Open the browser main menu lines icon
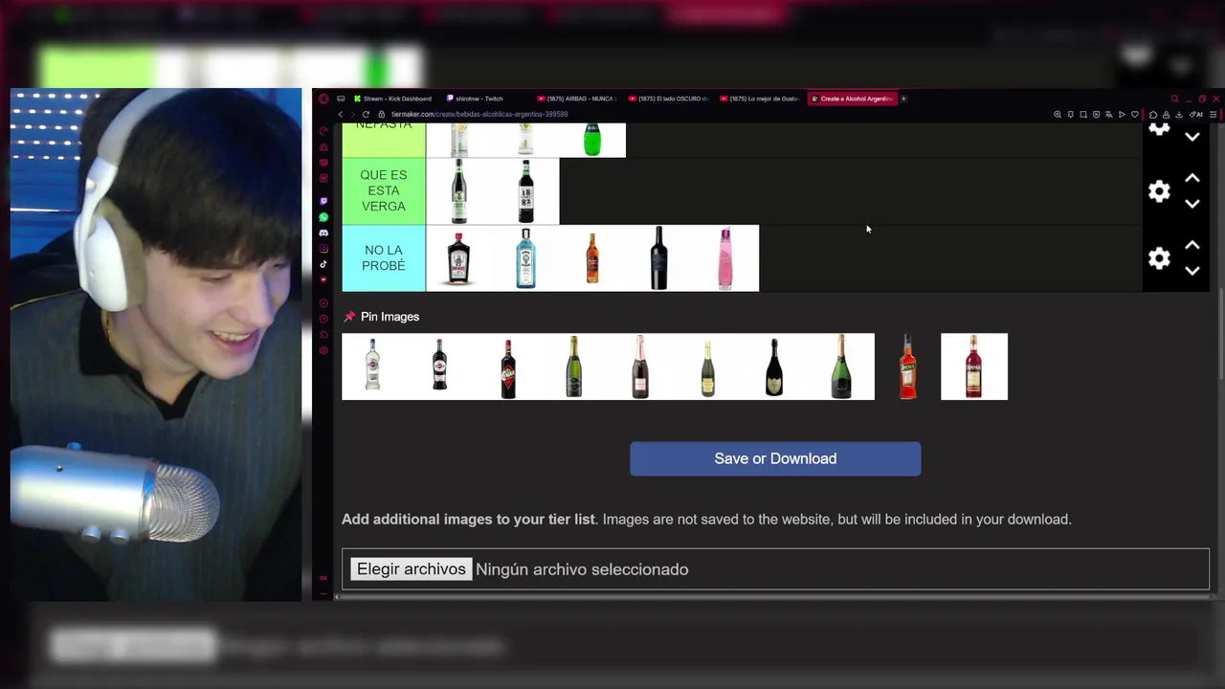Screen dimensions: 1225x689 tap(1214, 114)
